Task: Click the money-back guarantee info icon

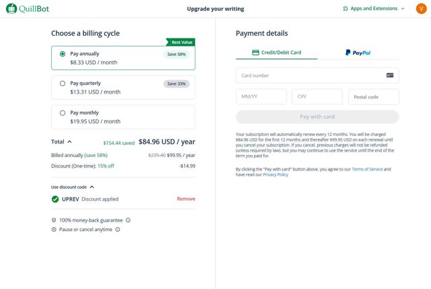Action: tap(128, 220)
